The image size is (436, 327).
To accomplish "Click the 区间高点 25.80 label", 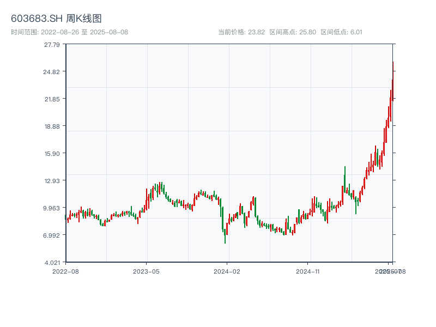I will coord(293,32).
